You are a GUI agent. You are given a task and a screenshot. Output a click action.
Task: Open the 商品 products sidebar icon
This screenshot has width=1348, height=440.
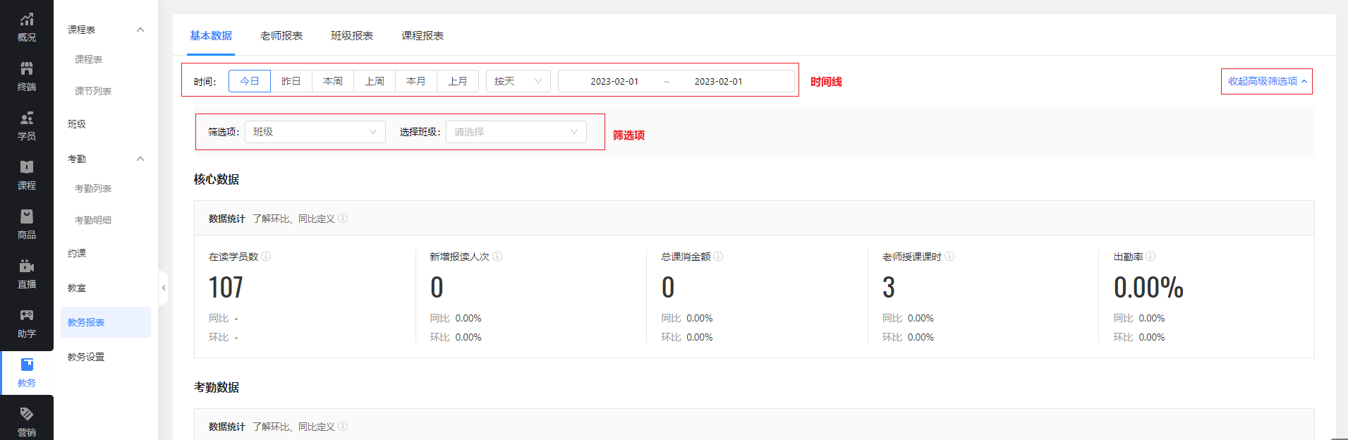click(27, 224)
